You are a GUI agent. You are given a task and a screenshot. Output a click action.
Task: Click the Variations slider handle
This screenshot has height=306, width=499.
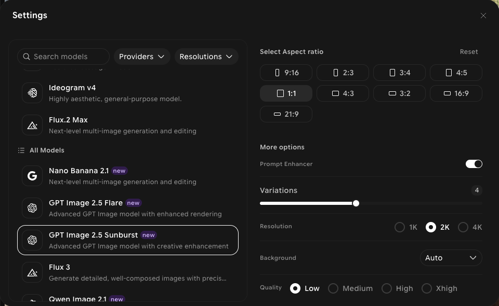click(x=356, y=203)
